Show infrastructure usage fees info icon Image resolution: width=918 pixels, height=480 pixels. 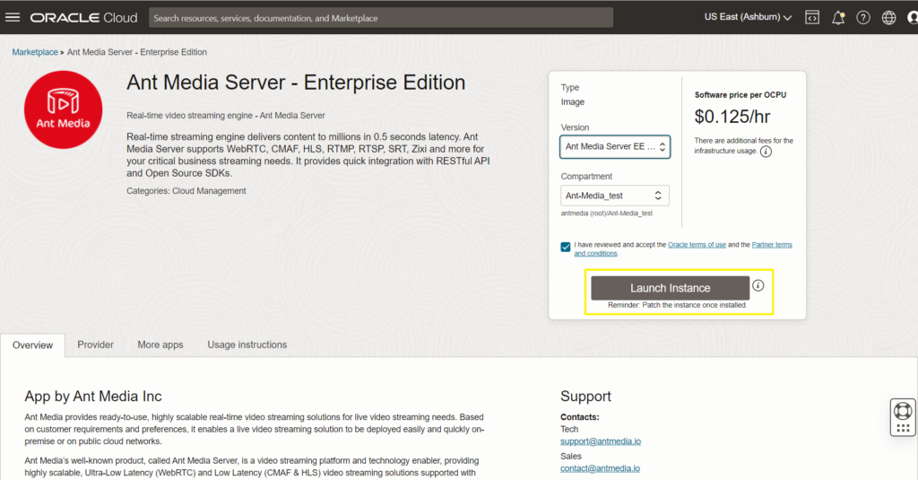[x=766, y=152]
